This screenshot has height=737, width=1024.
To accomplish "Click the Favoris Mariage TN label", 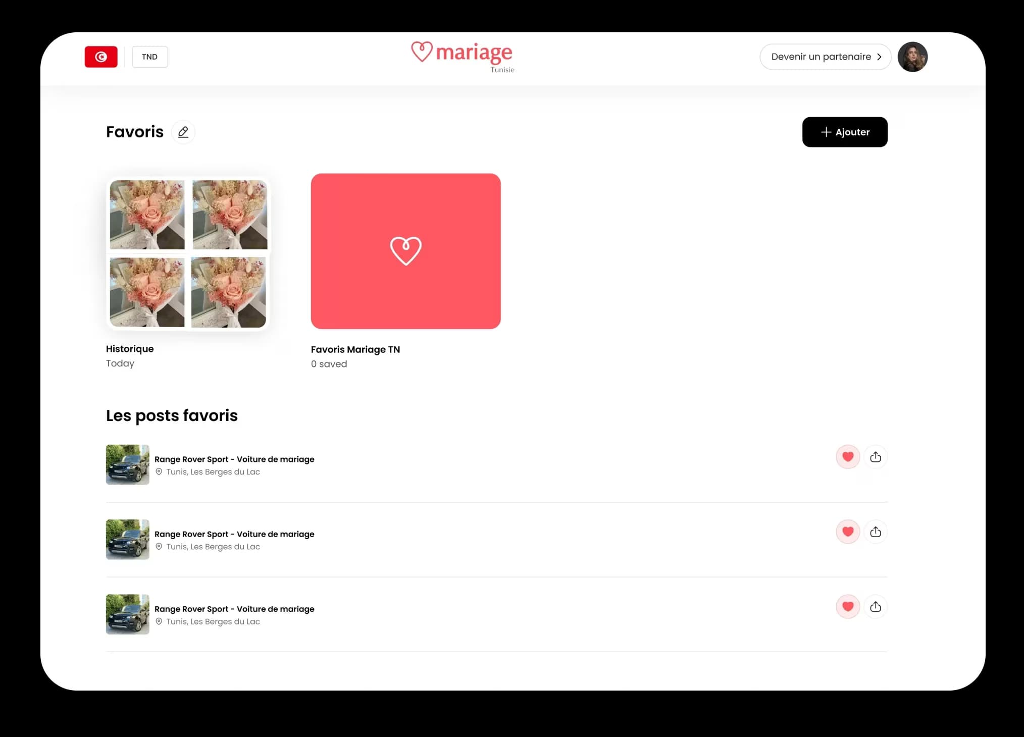I will pos(355,349).
